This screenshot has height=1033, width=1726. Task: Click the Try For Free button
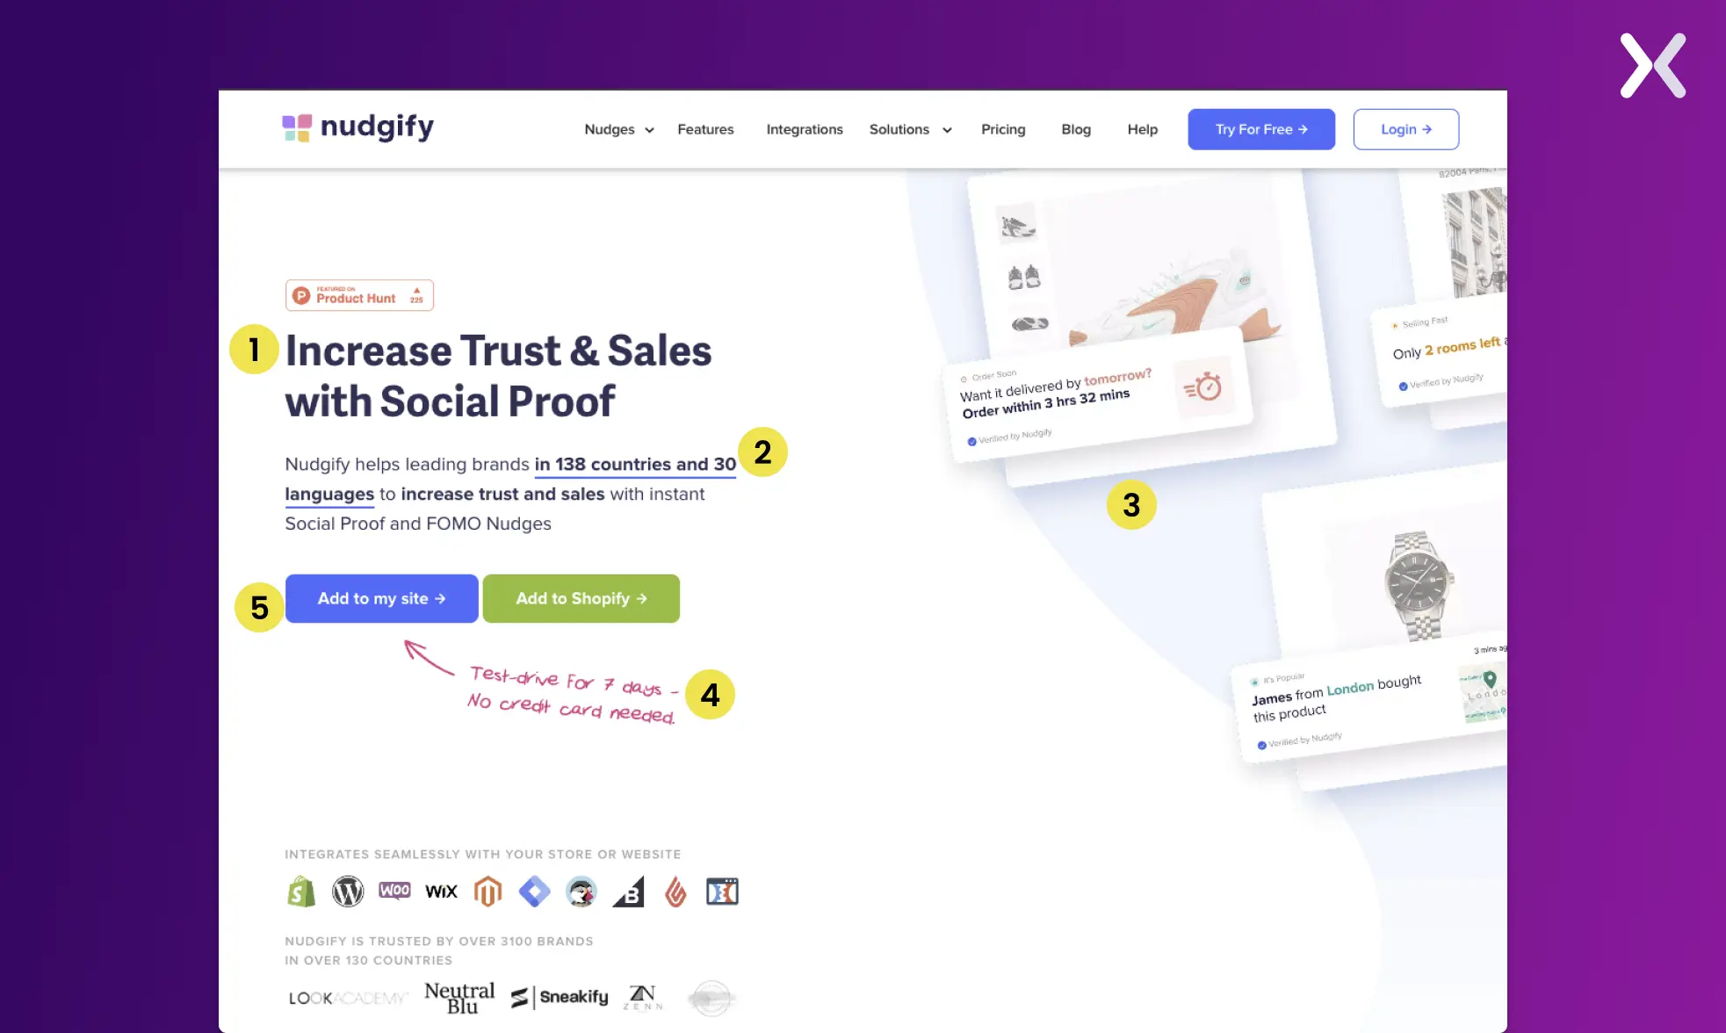(x=1261, y=129)
